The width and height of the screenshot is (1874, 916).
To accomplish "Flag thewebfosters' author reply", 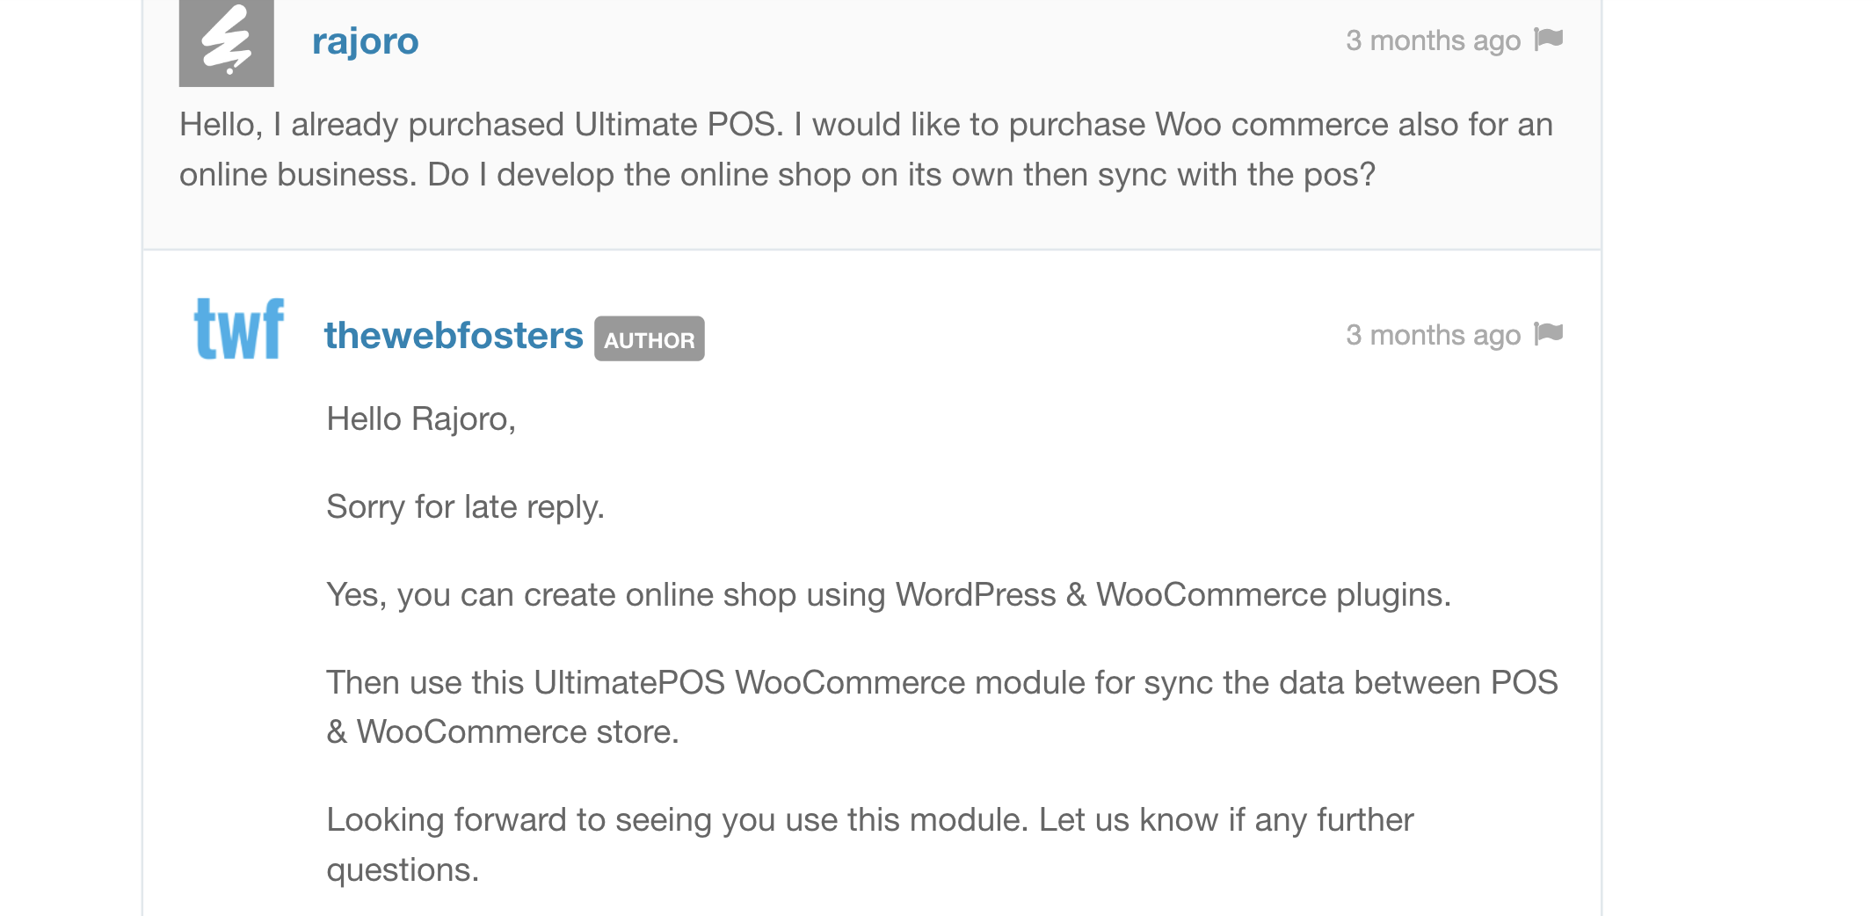I will pyautogui.click(x=1548, y=334).
